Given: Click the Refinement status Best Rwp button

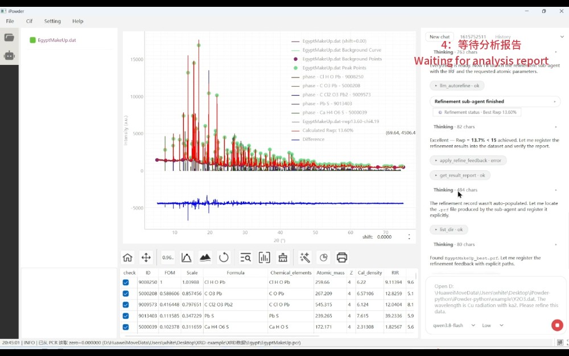Looking at the screenshot, I should tap(477, 112).
